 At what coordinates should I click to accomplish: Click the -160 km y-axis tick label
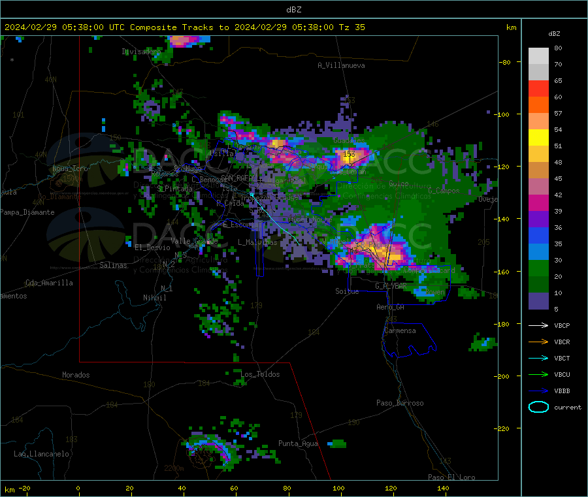501,272
